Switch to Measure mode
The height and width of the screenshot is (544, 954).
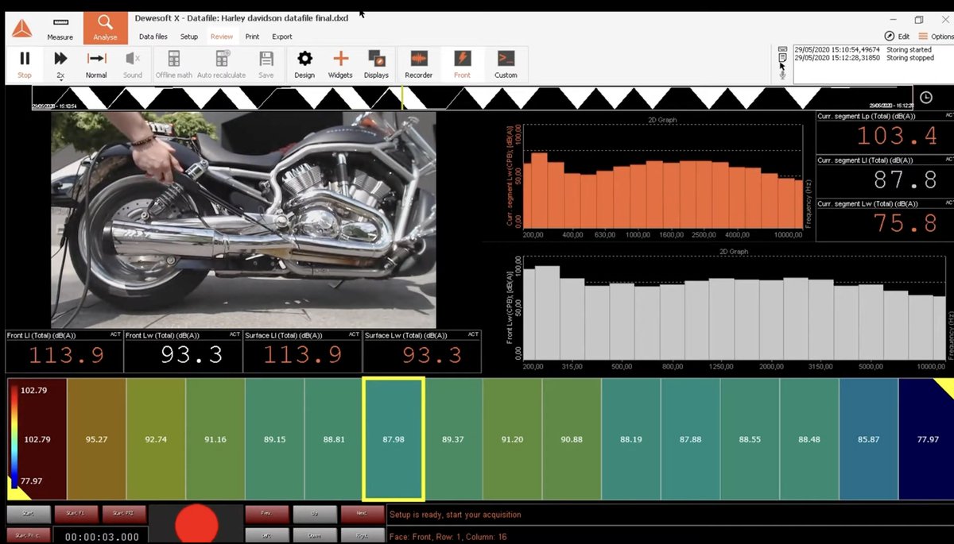click(60, 29)
